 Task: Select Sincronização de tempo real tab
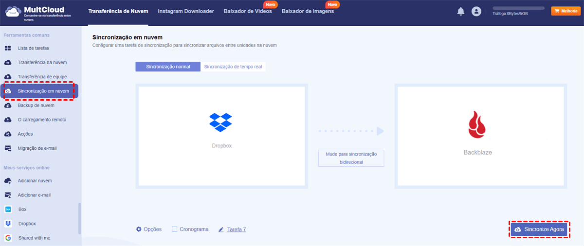tap(233, 67)
